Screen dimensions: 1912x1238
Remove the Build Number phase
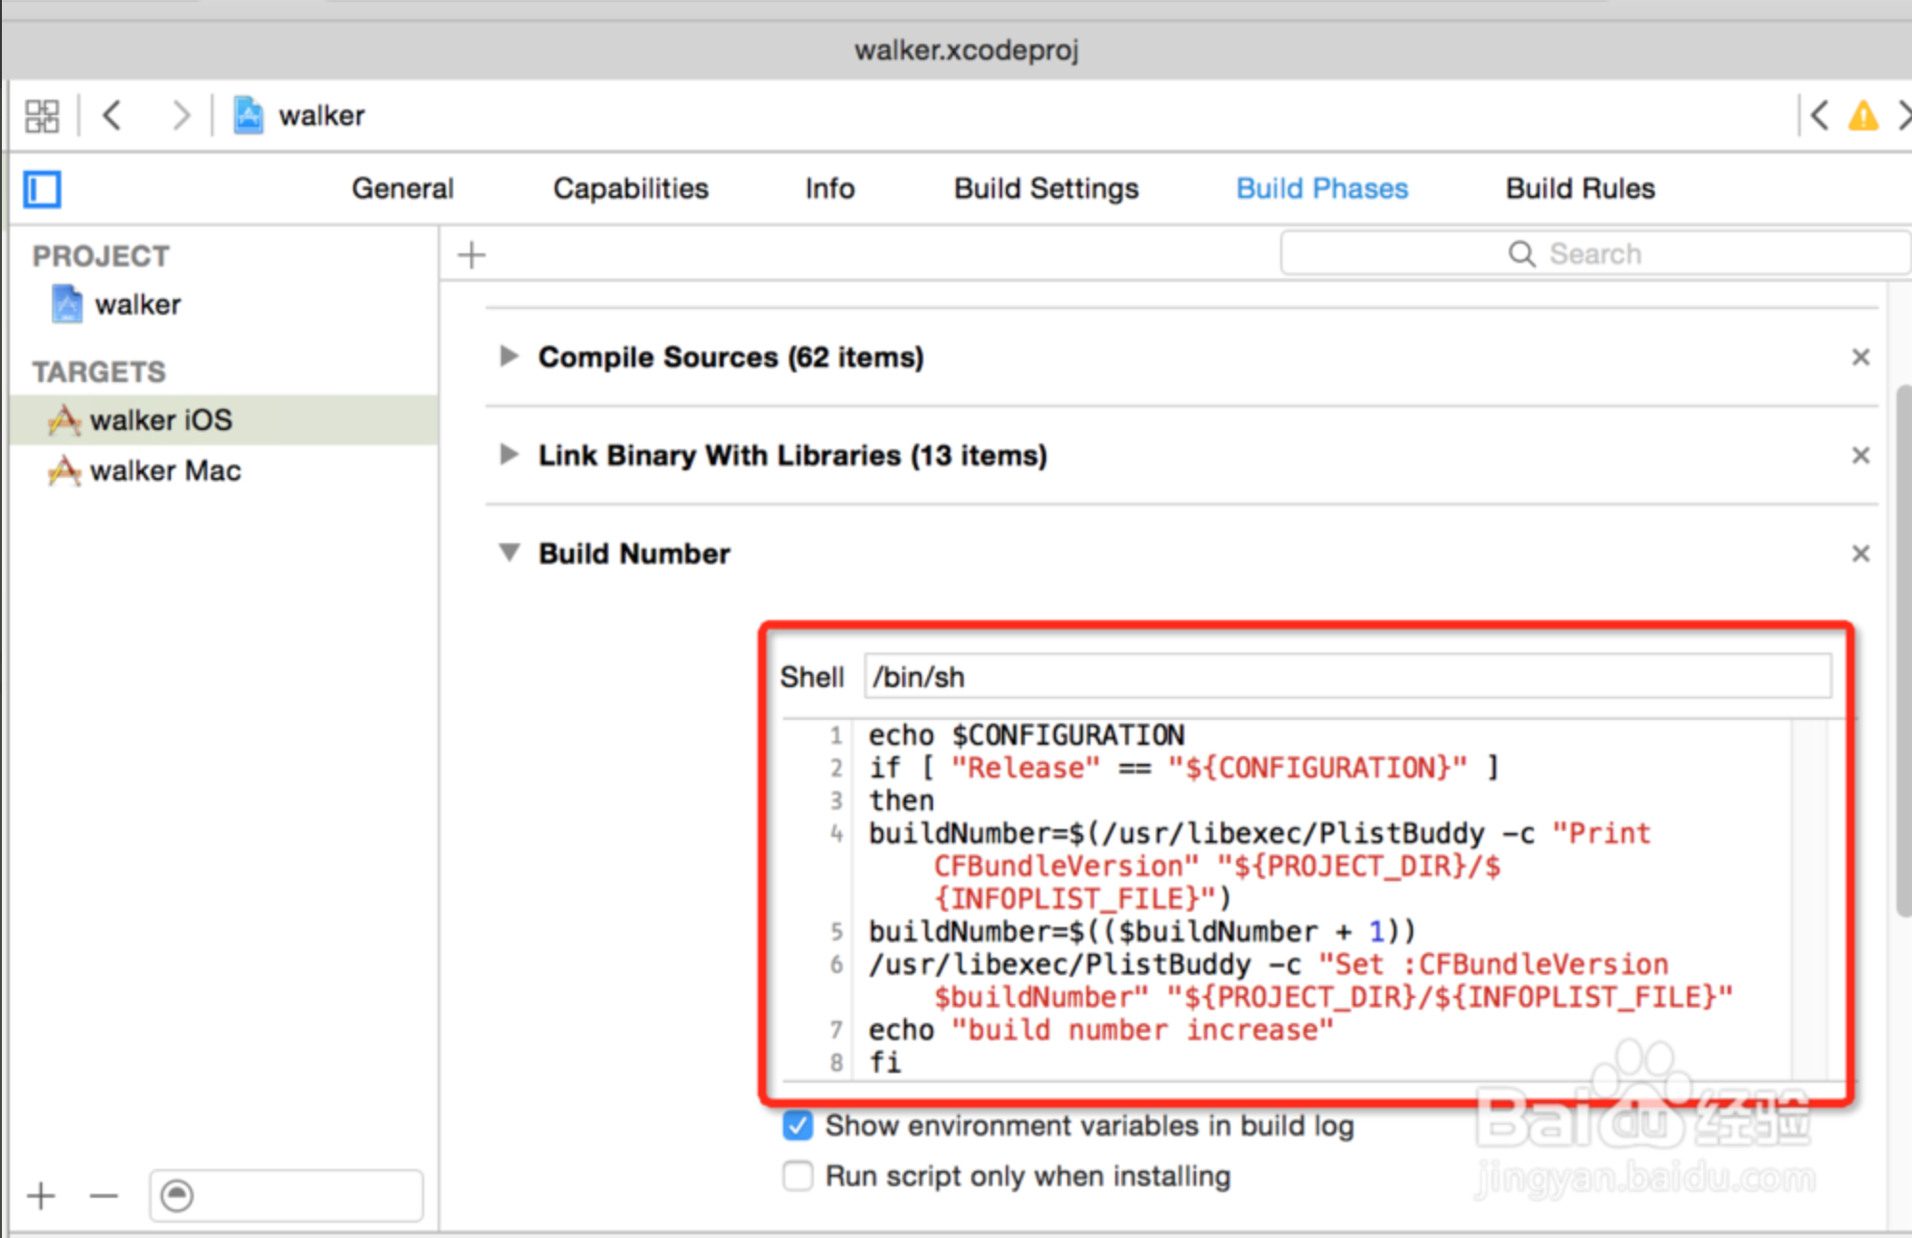point(1860,554)
